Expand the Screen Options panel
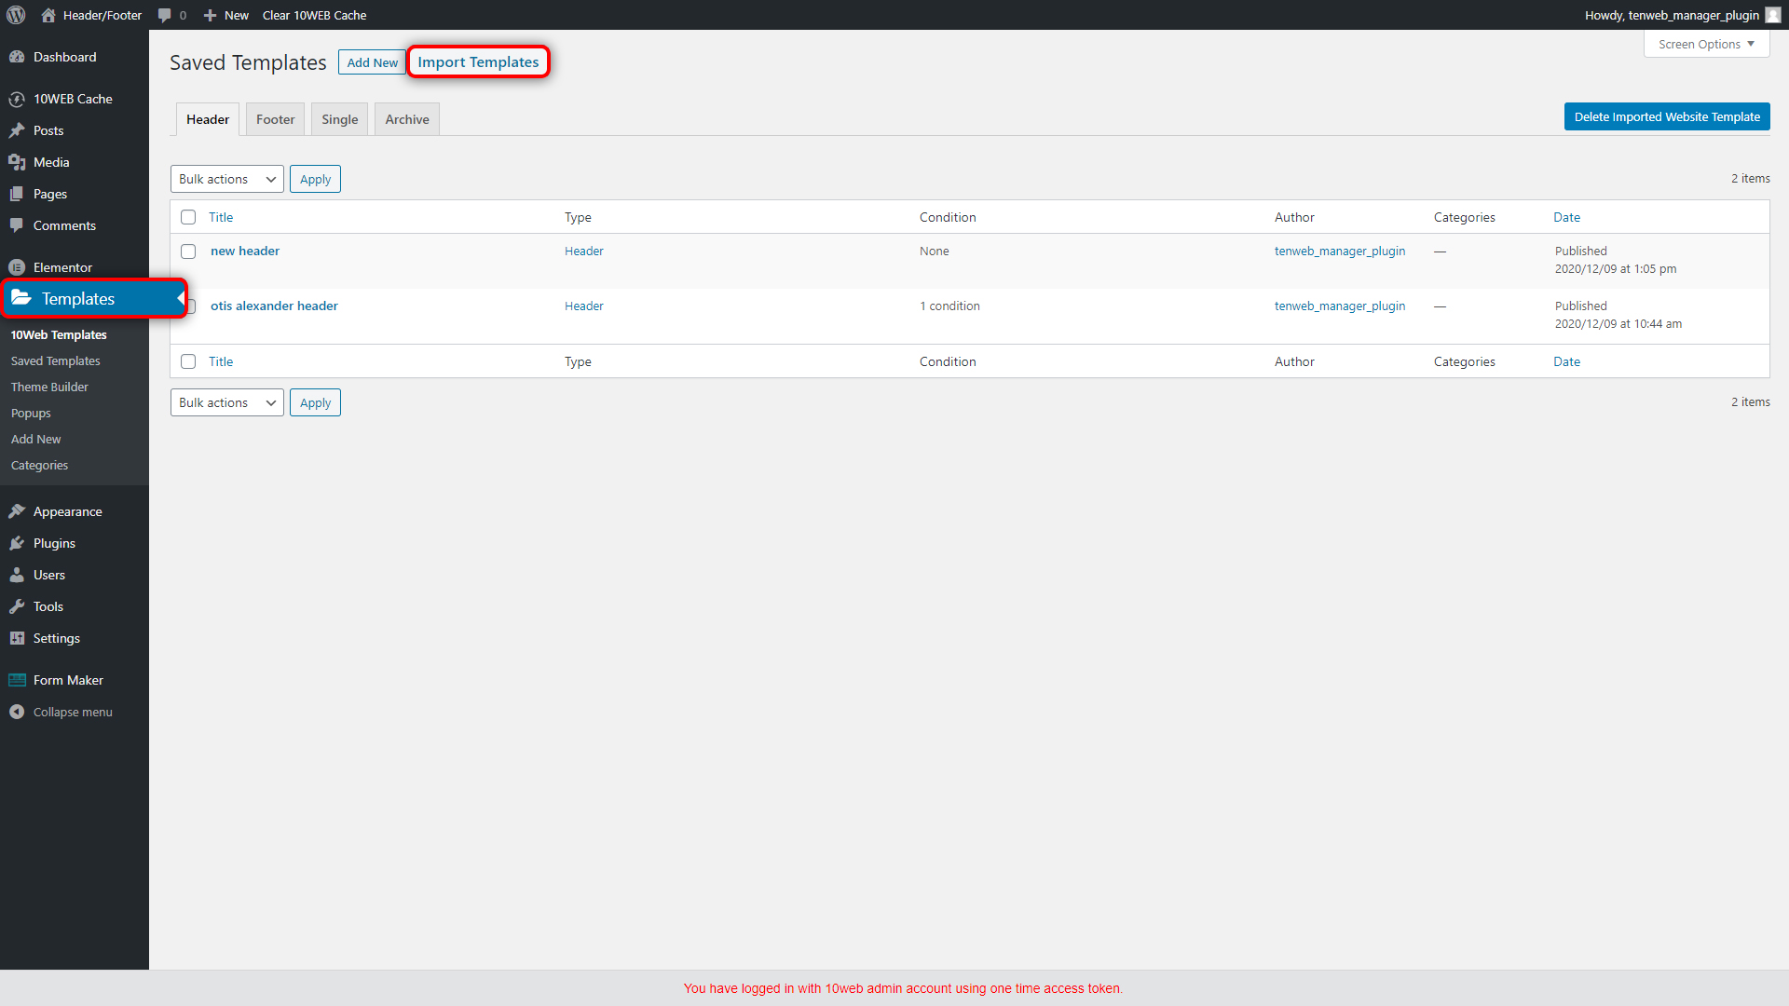 pyautogui.click(x=1705, y=44)
